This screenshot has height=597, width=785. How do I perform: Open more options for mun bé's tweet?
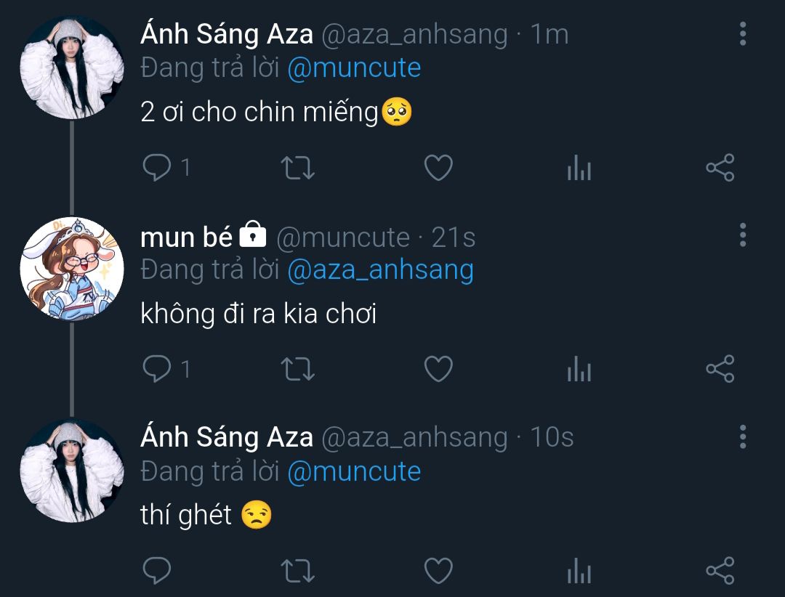point(742,235)
